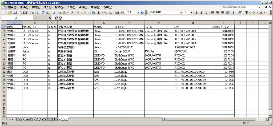
Task: Align text left in cell
Action: (212, 13)
